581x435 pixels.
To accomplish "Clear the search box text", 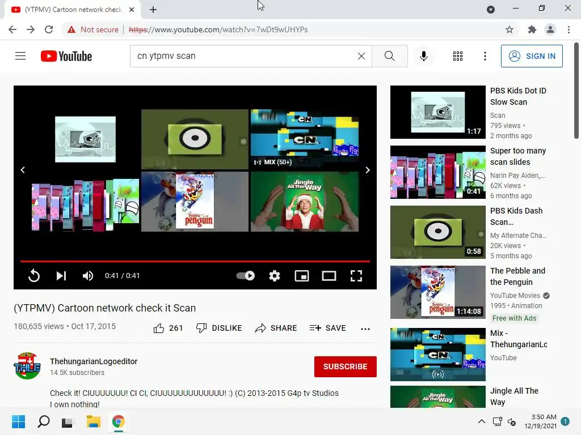I will click(x=361, y=56).
